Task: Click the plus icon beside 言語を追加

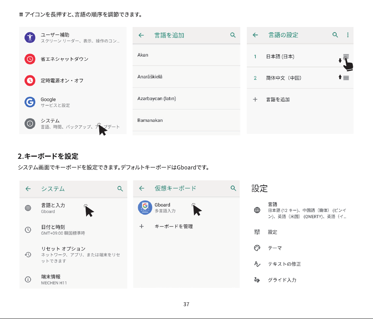Action: (x=255, y=99)
